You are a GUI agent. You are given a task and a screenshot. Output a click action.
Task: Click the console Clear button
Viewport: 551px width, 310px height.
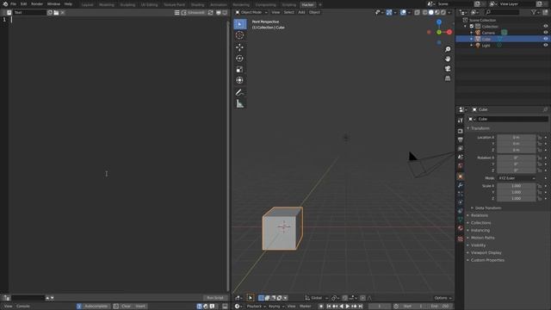pos(126,307)
